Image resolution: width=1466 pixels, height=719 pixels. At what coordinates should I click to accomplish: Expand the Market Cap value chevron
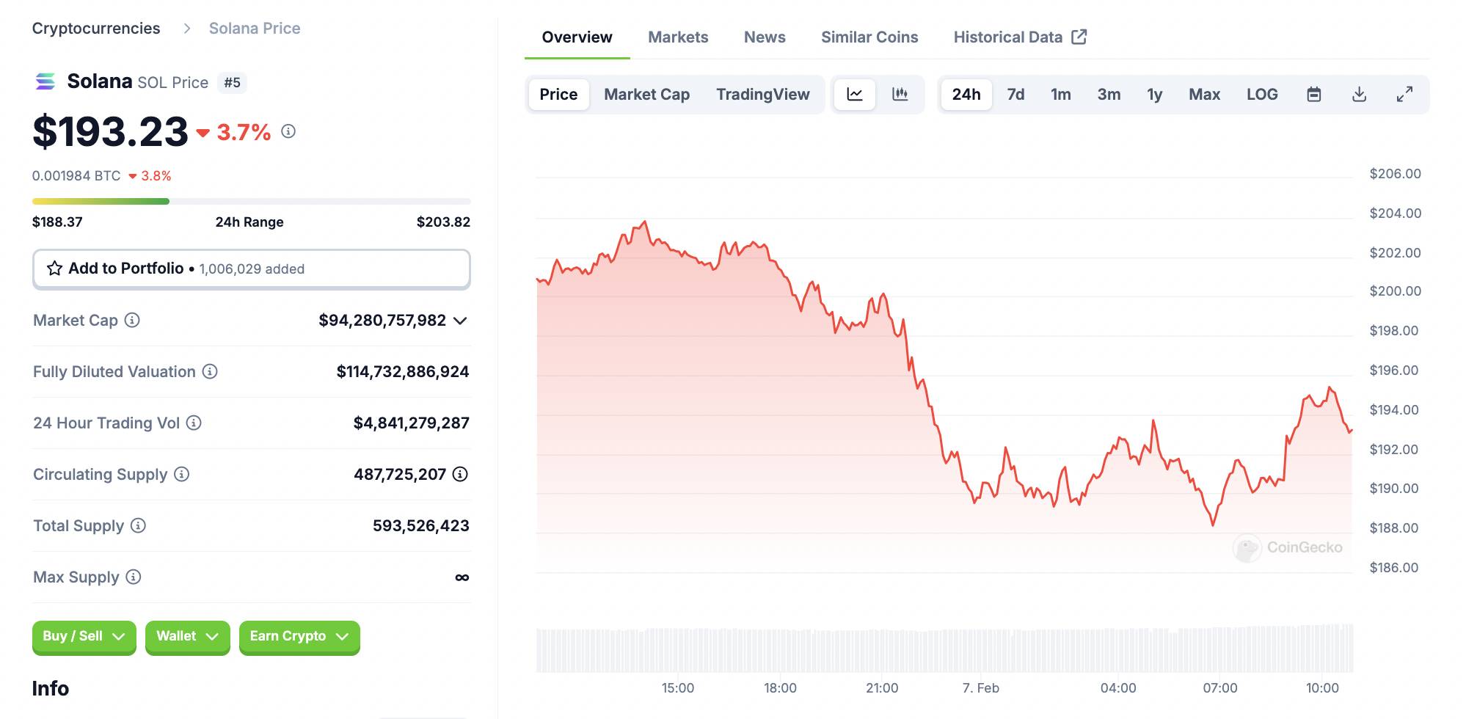[460, 321]
